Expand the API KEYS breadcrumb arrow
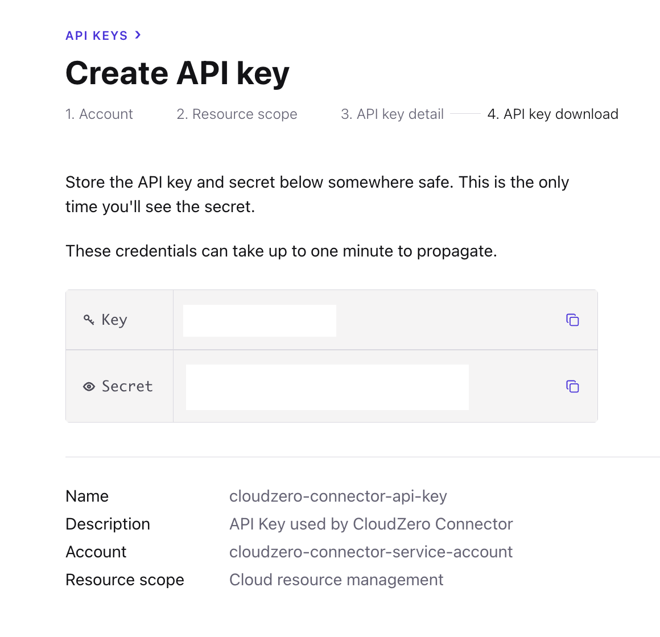This screenshot has width=660, height=637. coord(137,35)
